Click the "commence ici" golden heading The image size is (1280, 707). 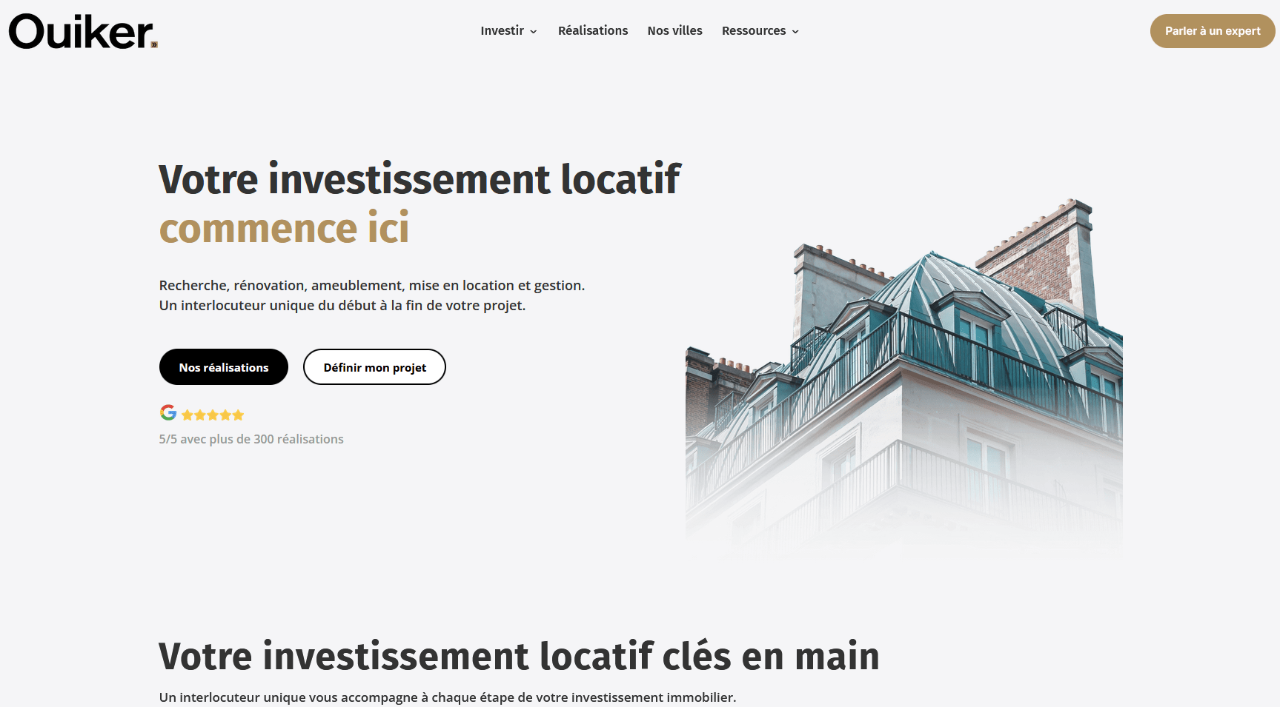284,227
